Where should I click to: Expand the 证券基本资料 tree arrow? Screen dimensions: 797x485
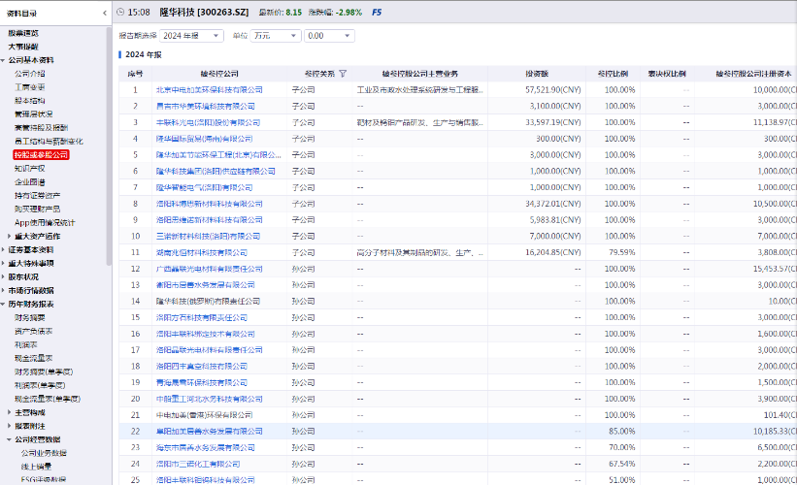[x=3, y=250]
